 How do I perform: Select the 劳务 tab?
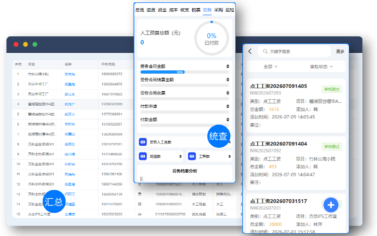[207, 10]
